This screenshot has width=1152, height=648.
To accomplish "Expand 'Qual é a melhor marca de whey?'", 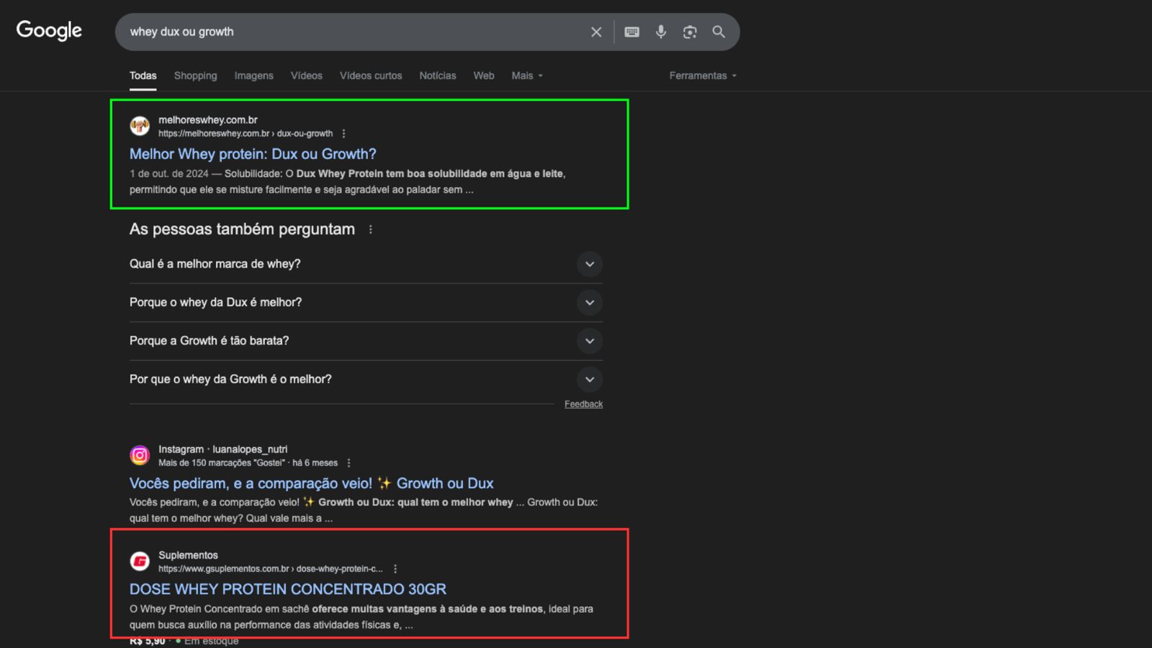I will (590, 264).
